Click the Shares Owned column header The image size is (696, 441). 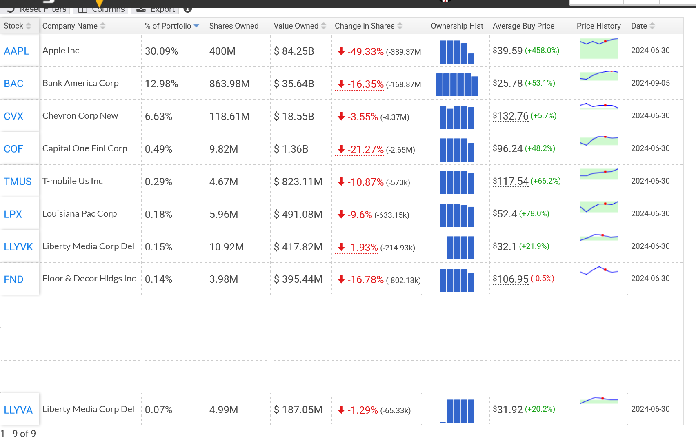[234, 26]
